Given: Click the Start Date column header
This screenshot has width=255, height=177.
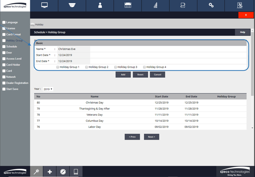Looking at the screenshot, I should point(161,97).
